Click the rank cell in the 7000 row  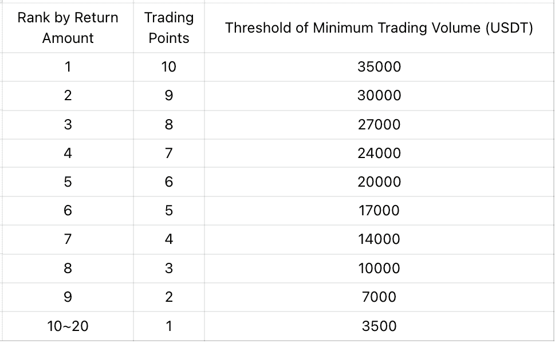click(68, 297)
